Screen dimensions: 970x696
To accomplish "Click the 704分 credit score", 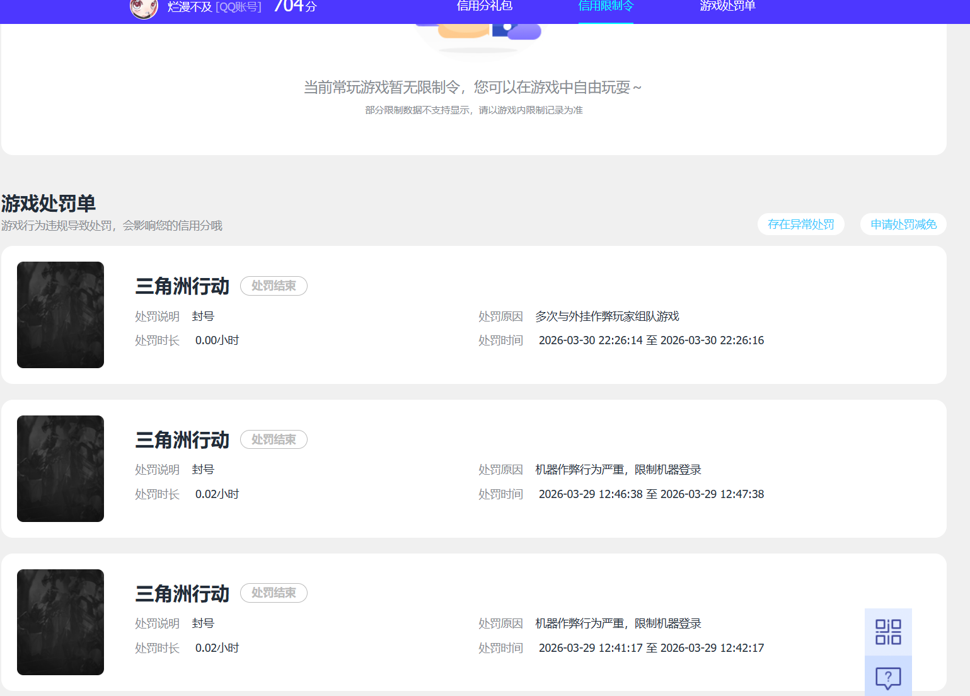I will point(295,6).
